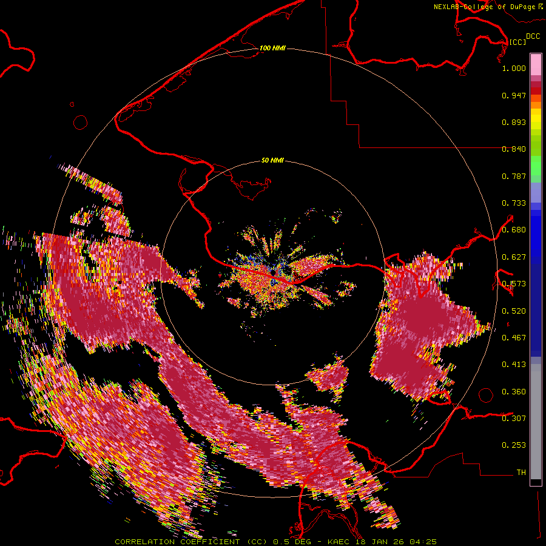Image resolution: width=546 pixels, height=546 pixels.
Task: Click the 0.253 color scale value
Action: tap(514, 445)
